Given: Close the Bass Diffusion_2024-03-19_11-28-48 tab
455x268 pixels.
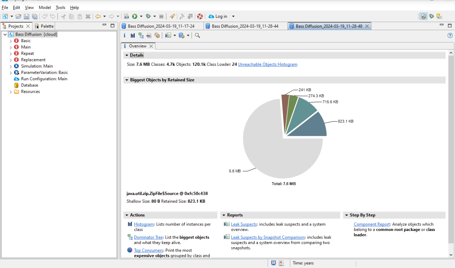Looking at the screenshot, I should click(x=367, y=26).
